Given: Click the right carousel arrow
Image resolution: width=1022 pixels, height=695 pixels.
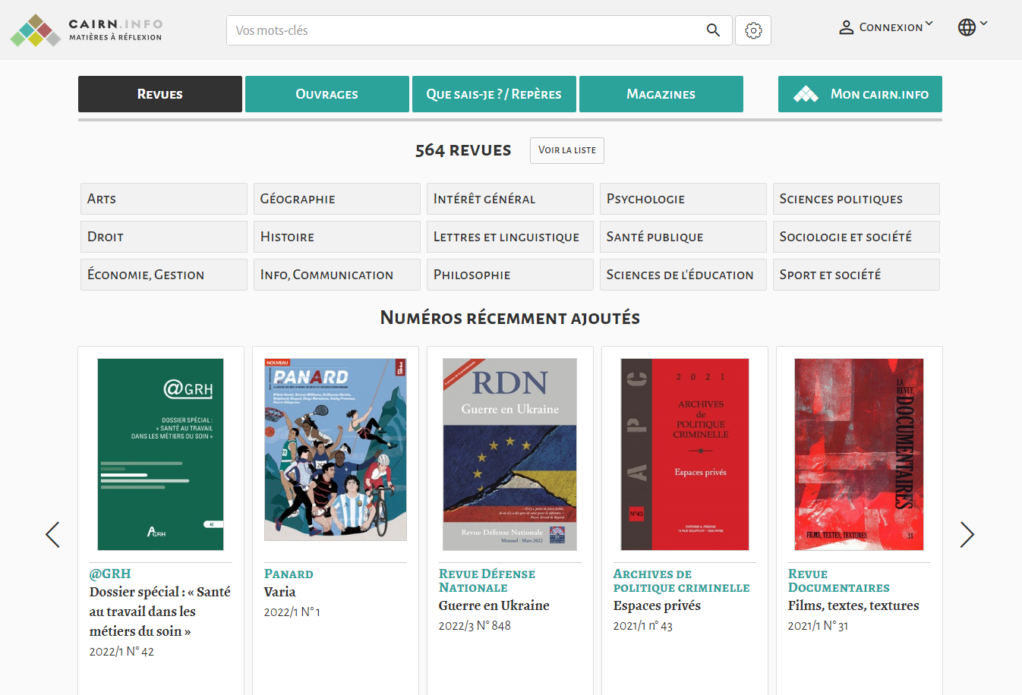Looking at the screenshot, I should tap(967, 534).
